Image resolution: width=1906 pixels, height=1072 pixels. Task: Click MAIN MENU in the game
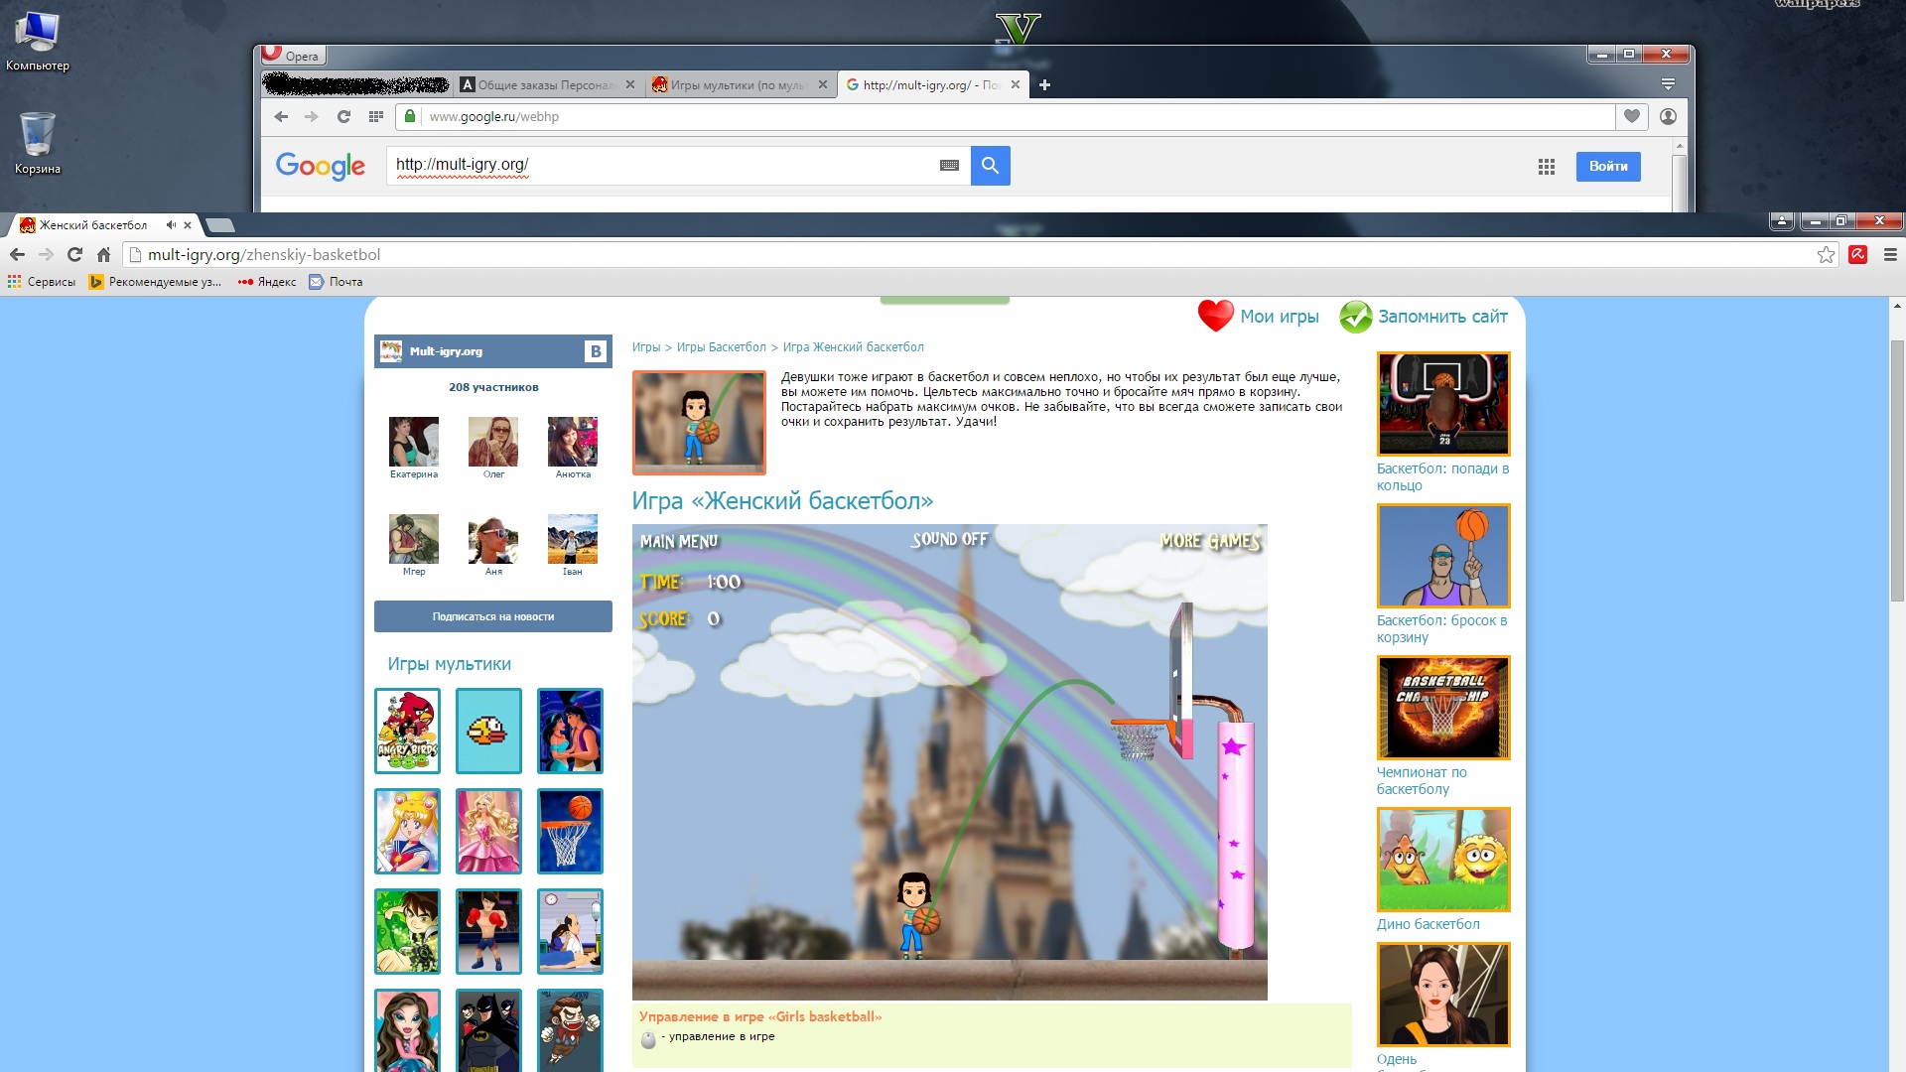click(679, 542)
